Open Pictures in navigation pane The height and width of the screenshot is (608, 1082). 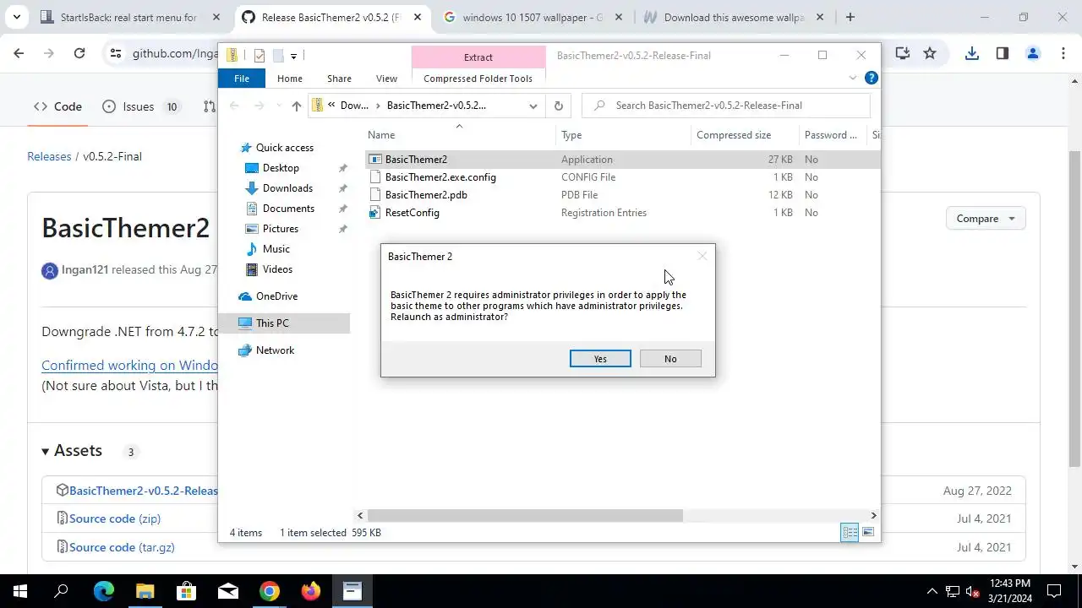(x=280, y=229)
